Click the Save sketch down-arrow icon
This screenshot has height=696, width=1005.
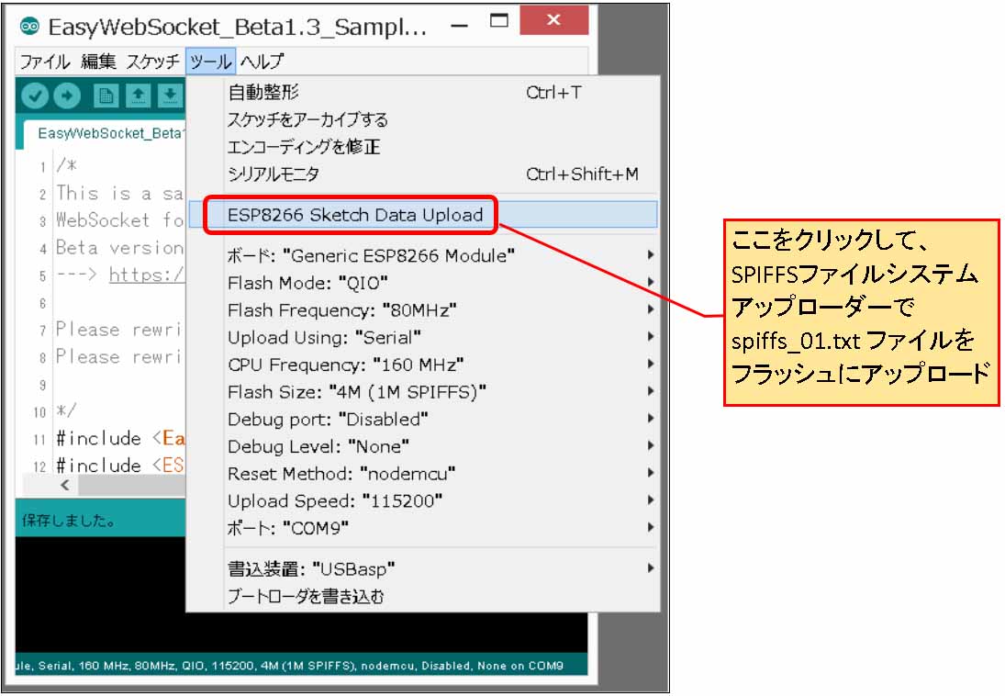coord(169,95)
